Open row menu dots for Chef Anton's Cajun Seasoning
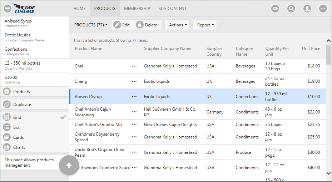The height and width of the screenshot is (182, 332). pyautogui.click(x=134, y=112)
